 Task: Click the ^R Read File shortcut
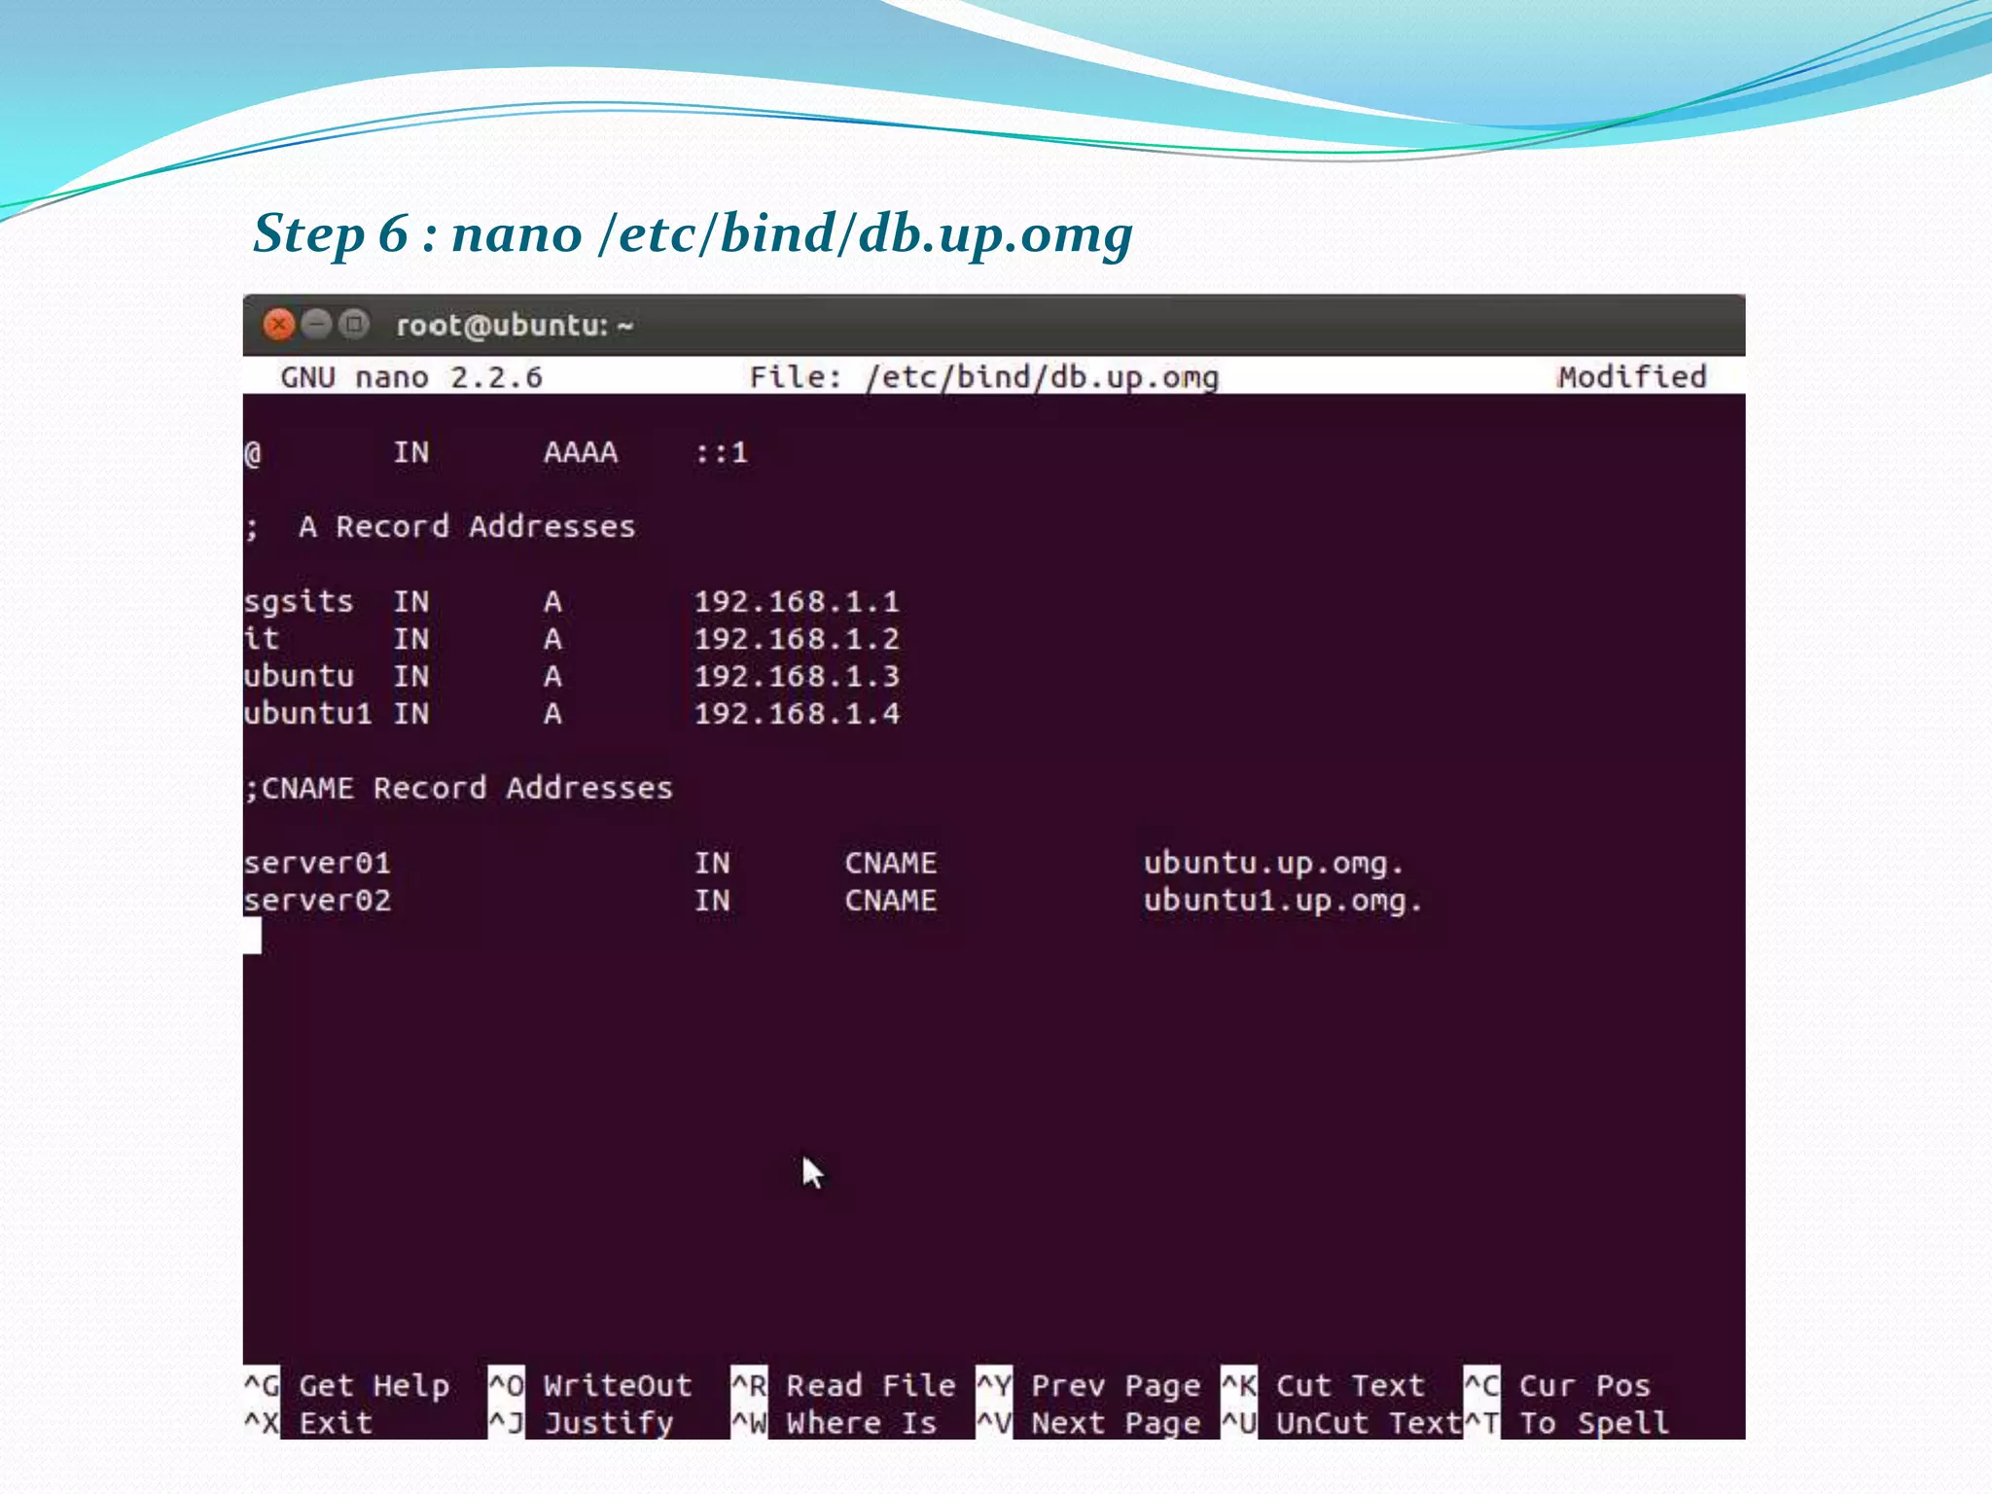(843, 1385)
